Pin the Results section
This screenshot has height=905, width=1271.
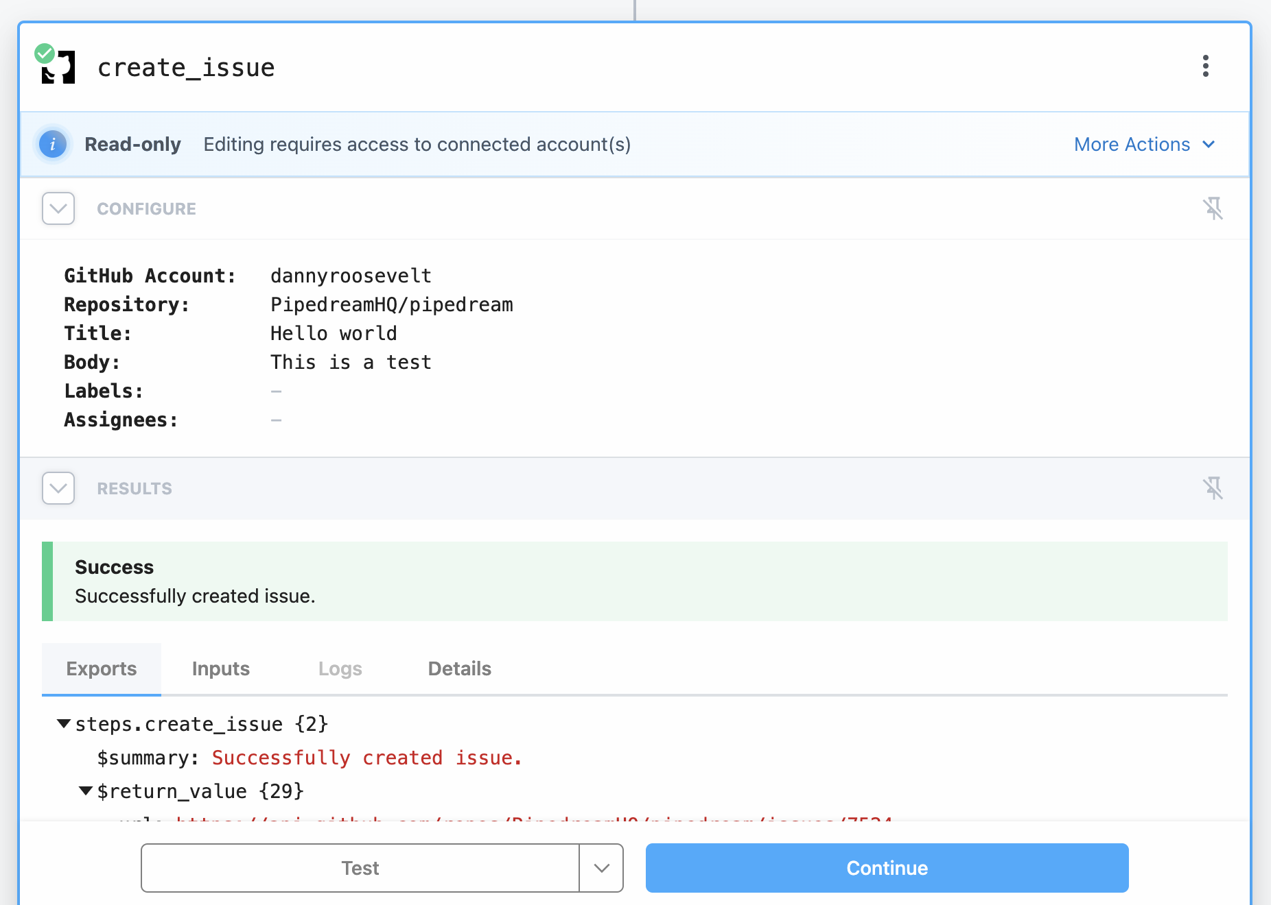tap(1213, 488)
